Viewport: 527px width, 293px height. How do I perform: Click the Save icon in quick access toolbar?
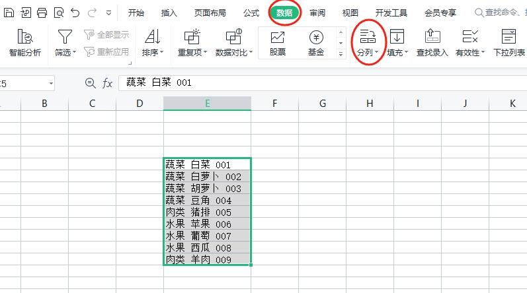[x=9, y=13]
